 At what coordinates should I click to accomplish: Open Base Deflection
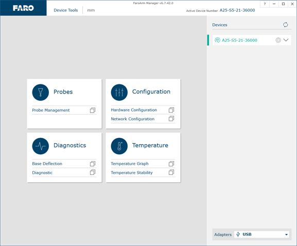point(47,164)
